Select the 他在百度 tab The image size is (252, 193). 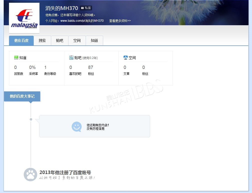click(21, 41)
